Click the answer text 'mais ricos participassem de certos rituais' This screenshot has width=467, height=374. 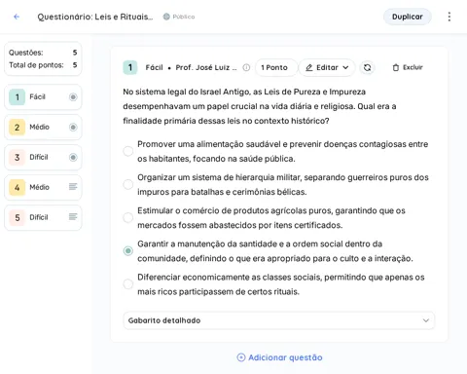click(218, 292)
